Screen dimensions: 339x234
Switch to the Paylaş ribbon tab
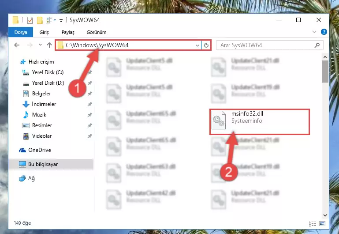[x=68, y=32]
